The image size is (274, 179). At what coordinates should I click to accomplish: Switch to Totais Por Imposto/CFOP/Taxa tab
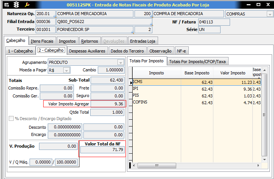pos(197,62)
